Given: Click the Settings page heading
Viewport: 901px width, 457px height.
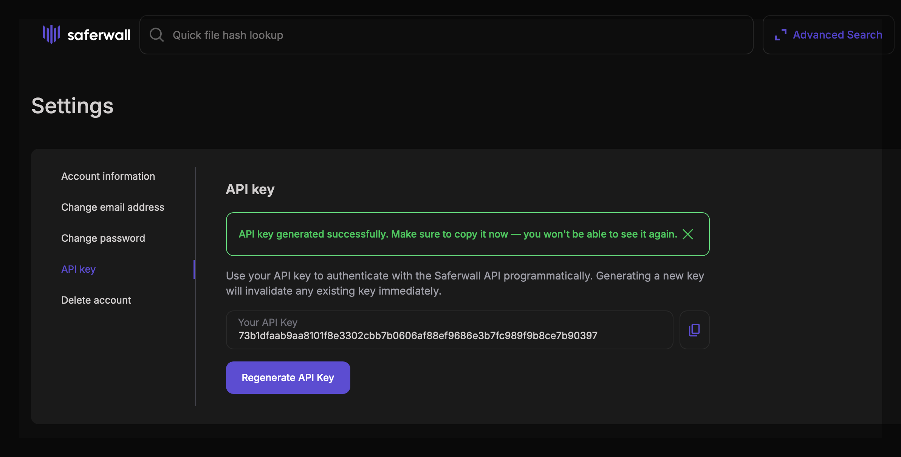Looking at the screenshot, I should tap(72, 106).
